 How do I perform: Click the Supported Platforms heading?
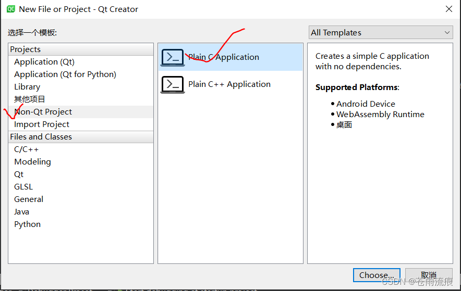(x=357, y=87)
